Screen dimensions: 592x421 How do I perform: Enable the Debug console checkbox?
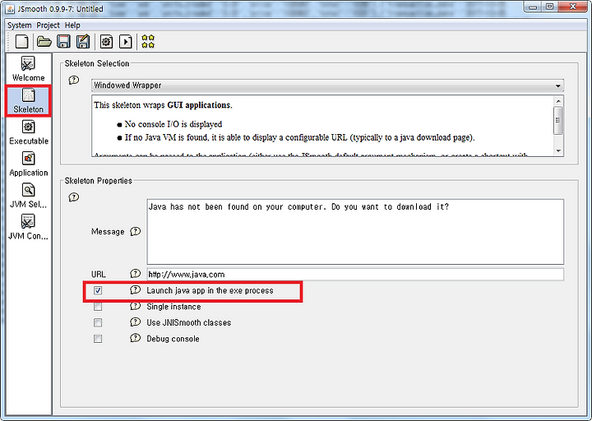tap(98, 339)
